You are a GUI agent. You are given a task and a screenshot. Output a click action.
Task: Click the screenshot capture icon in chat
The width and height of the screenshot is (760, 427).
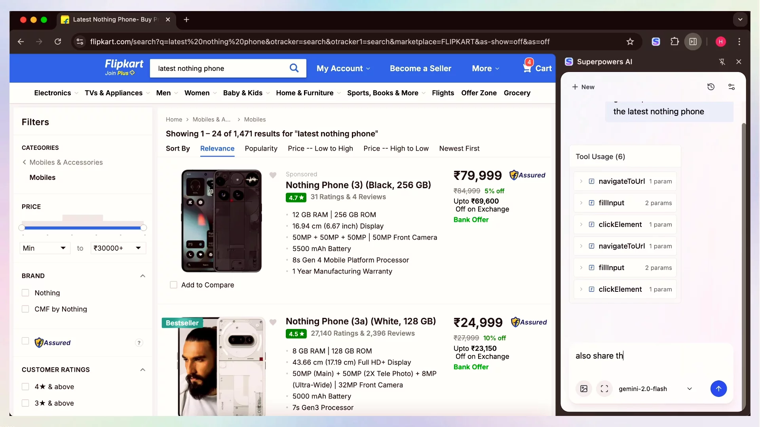point(604,389)
